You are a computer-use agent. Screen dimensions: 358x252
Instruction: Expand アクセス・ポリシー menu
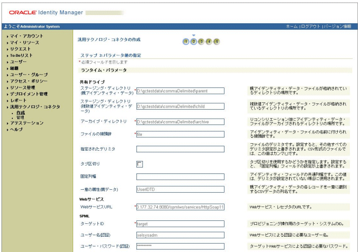(29, 81)
